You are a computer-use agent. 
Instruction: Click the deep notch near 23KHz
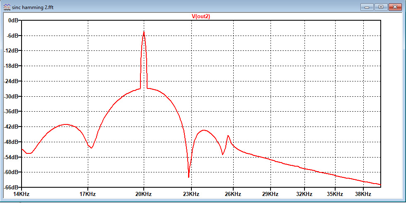188,177
